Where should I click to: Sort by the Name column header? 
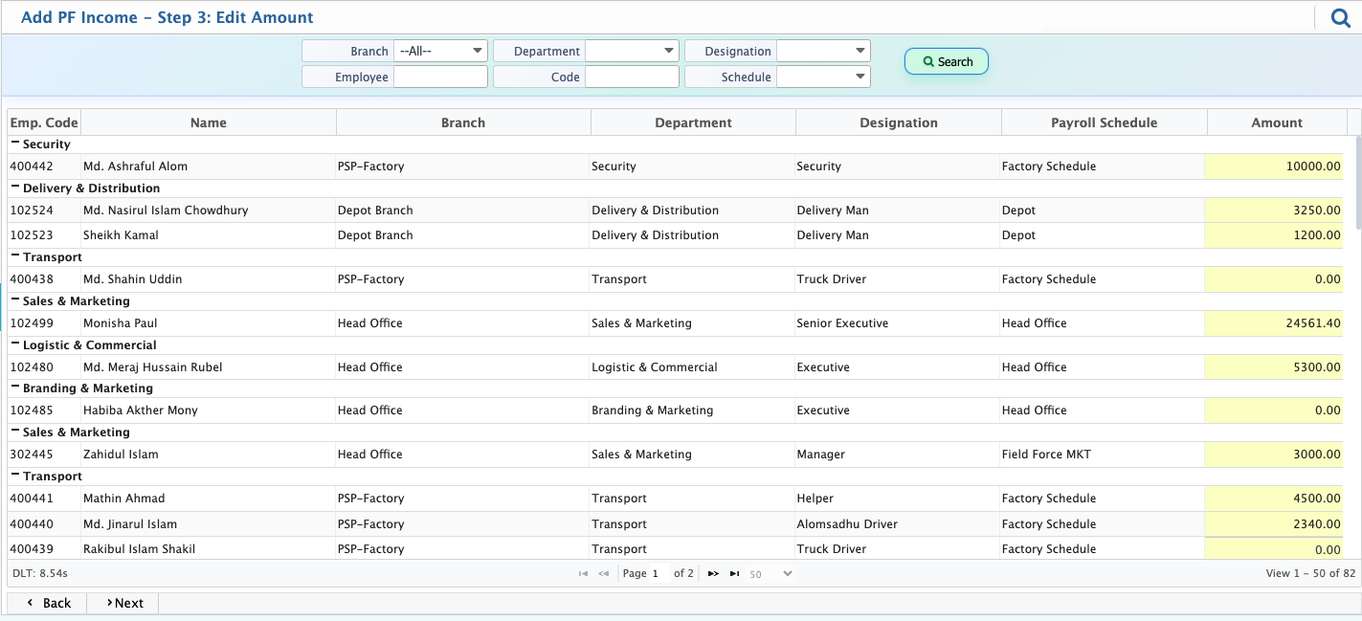tap(208, 122)
